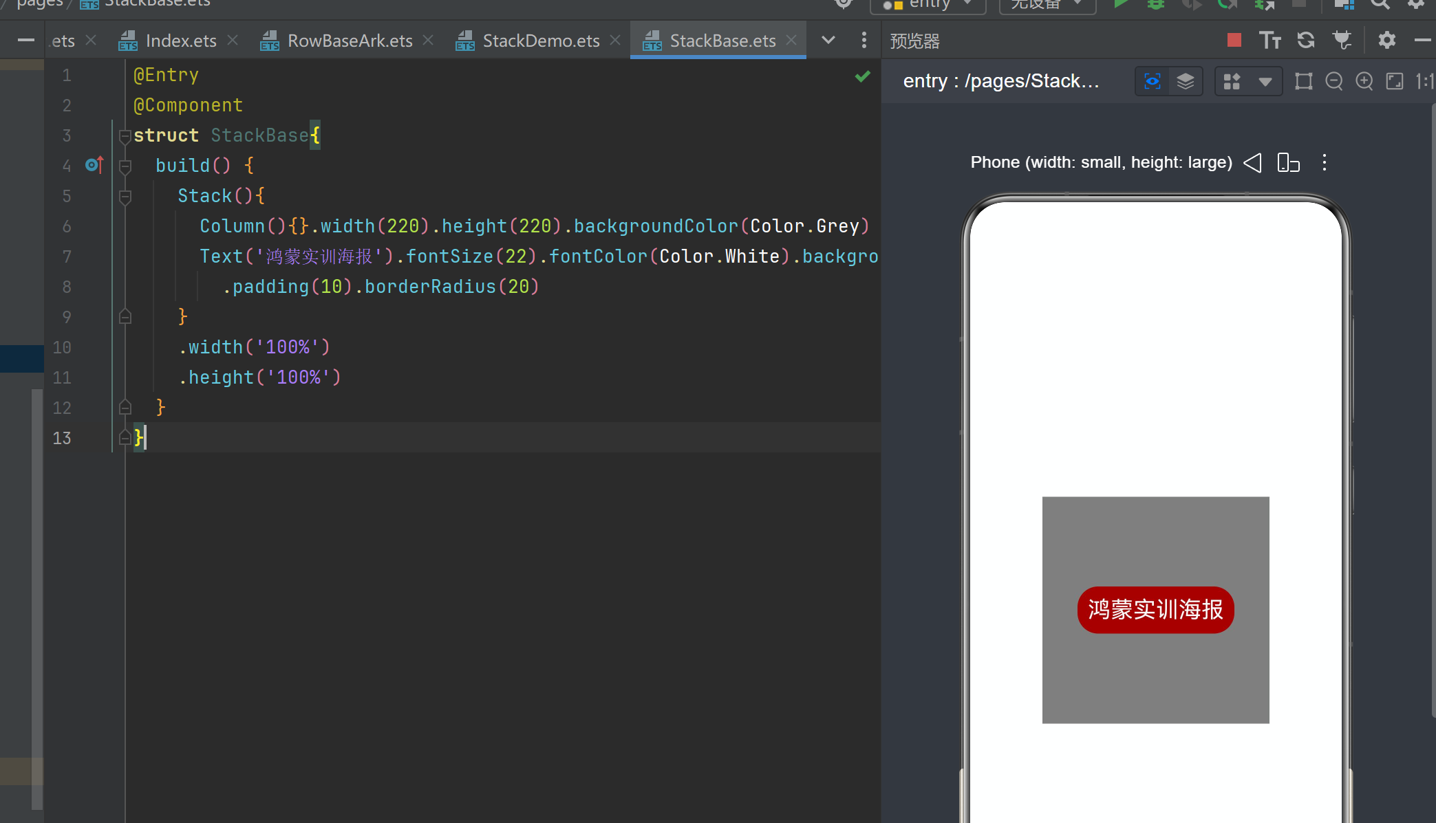Screen dimensions: 1436x823
Task: Refresh the previewer
Action: [x=1306, y=41]
